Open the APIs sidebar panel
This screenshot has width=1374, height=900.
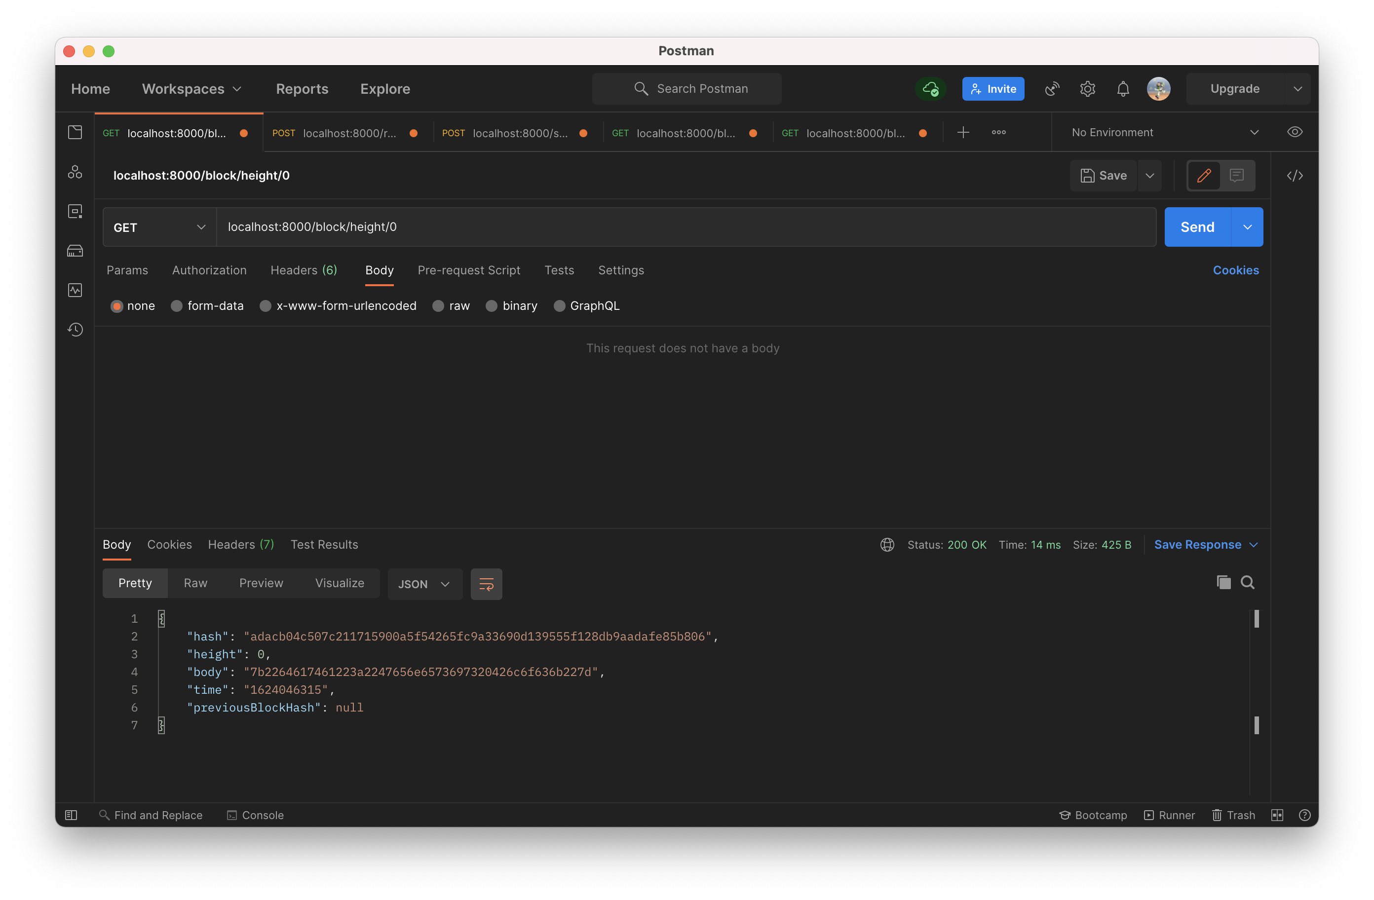[75, 171]
